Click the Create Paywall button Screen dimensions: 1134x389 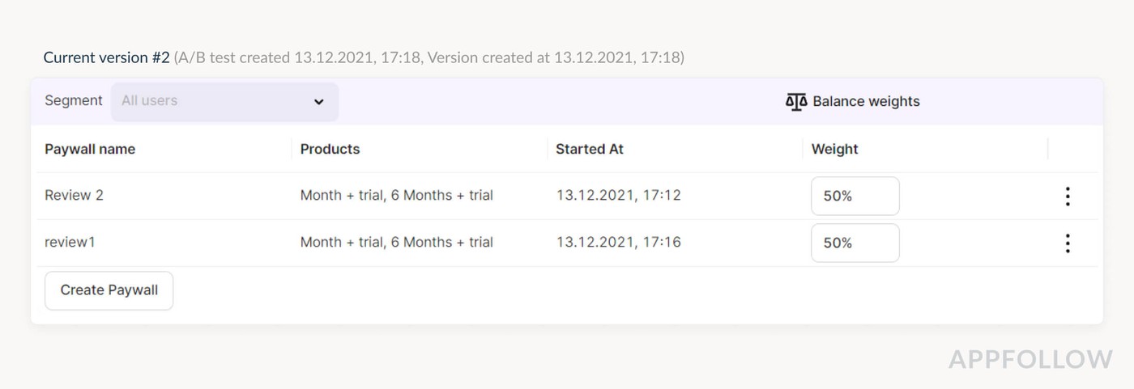[x=109, y=290]
